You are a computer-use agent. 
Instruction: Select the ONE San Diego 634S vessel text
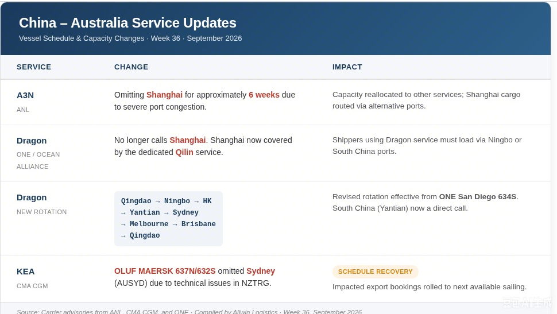point(478,197)
